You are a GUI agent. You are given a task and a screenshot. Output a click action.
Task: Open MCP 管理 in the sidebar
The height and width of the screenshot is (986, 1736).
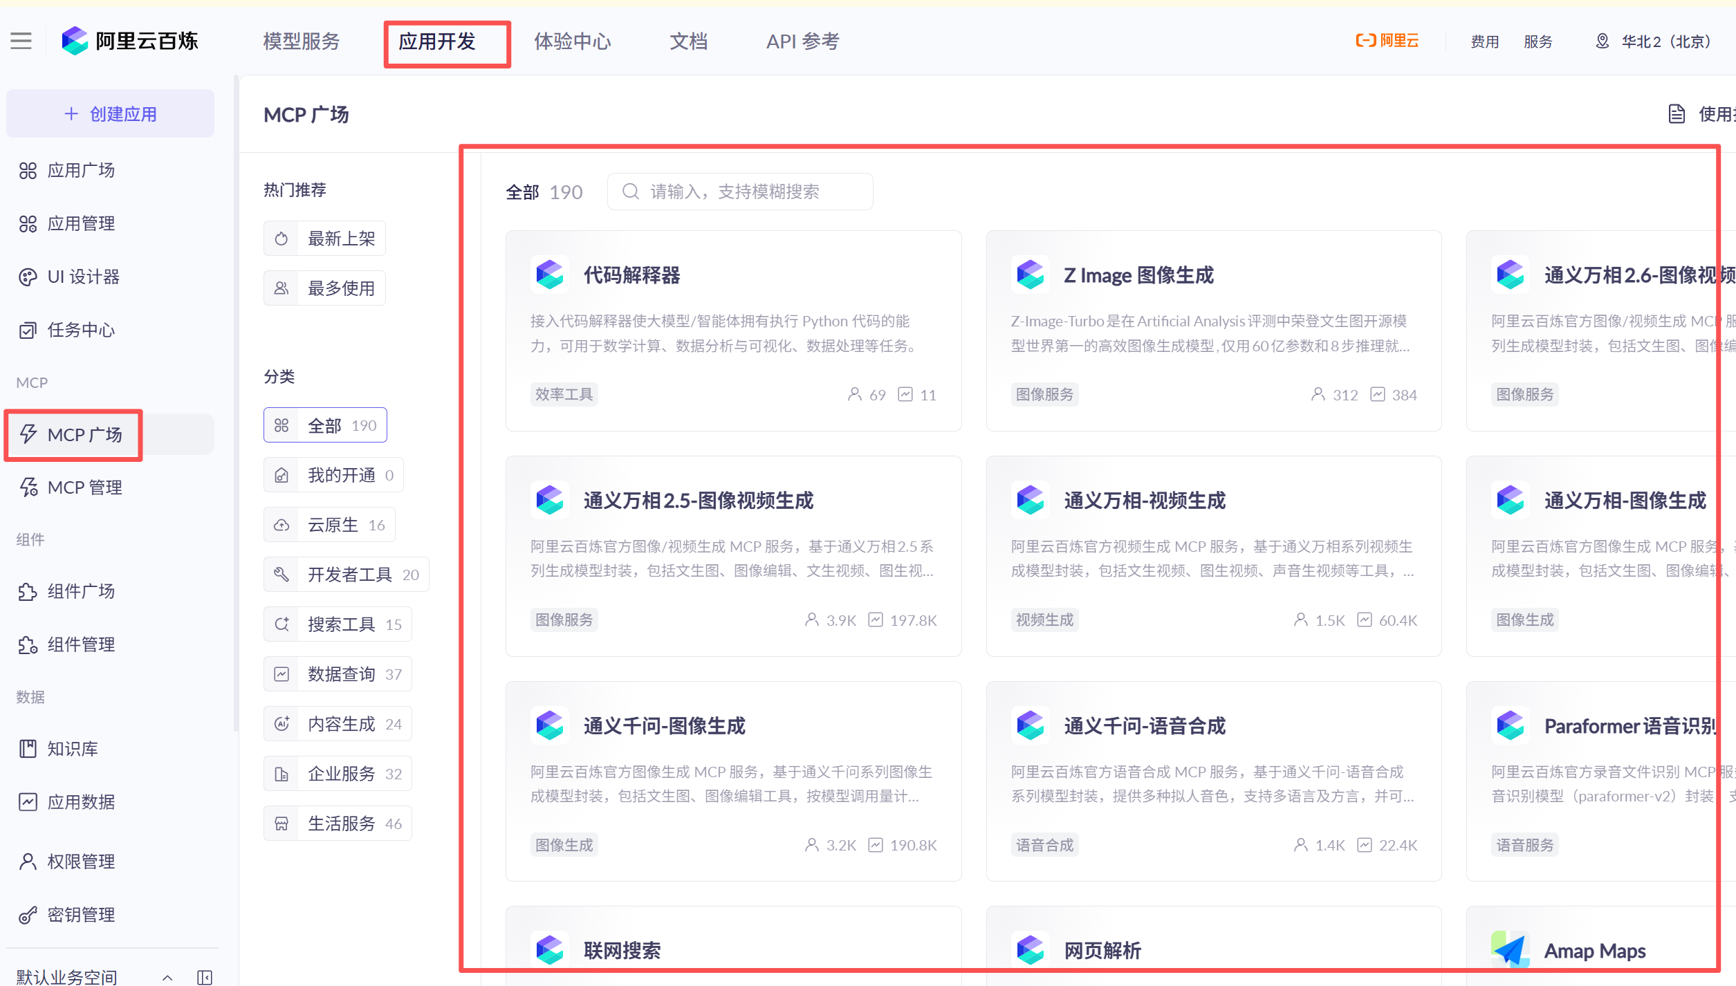tap(84, 487)
